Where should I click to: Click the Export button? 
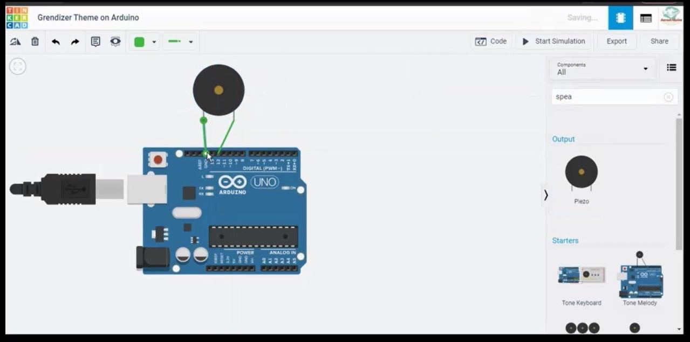point(617,41)
